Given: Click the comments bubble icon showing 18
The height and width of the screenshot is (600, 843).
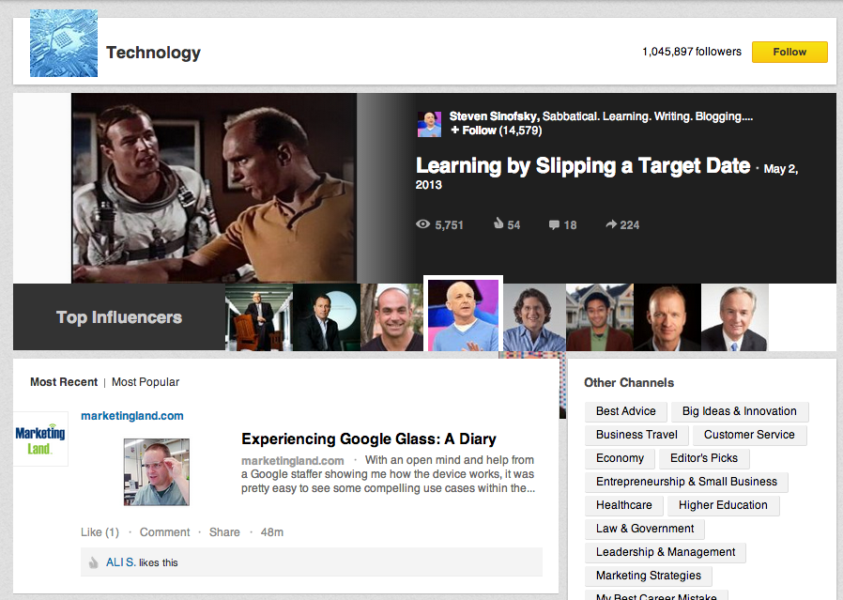Looking at the screenshot, I should 554,224.
